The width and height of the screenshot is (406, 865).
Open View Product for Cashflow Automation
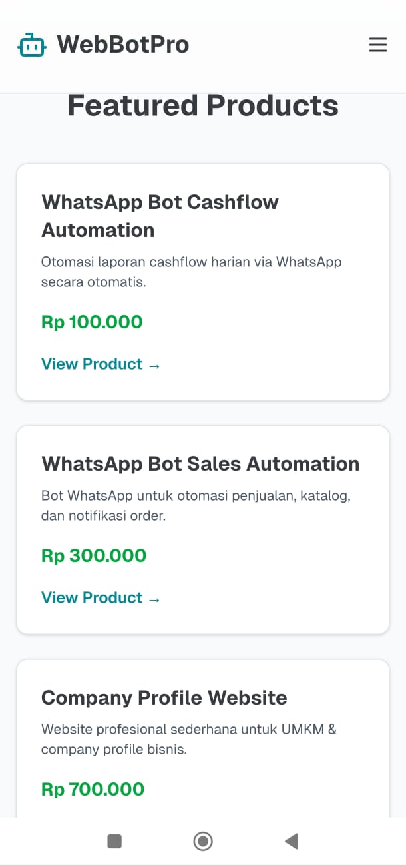point(92,364)
